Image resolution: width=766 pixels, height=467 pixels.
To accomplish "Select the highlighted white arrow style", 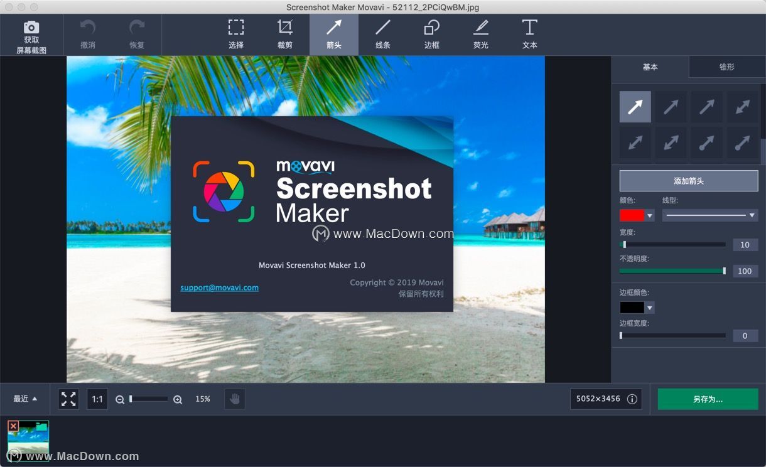I will point(635,107).
